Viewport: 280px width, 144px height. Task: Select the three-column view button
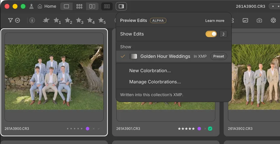[x=107, y=6]
